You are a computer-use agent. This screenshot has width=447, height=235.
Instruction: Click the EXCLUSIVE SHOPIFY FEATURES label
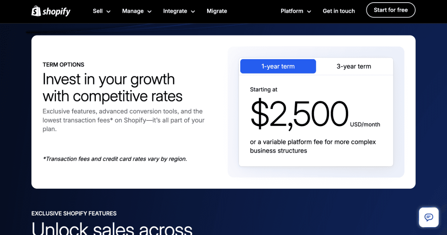[x=74, y=213]
